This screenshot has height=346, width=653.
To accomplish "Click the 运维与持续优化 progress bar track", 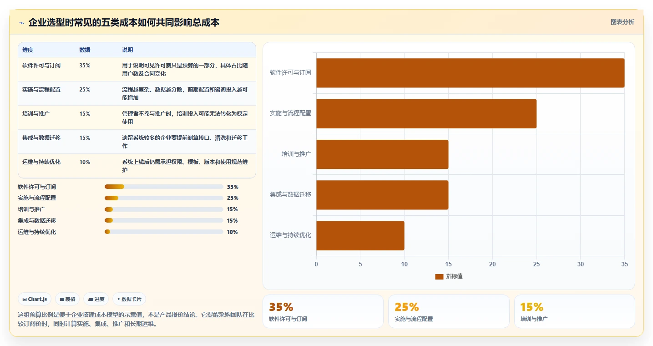I will [x=164, y=232].
